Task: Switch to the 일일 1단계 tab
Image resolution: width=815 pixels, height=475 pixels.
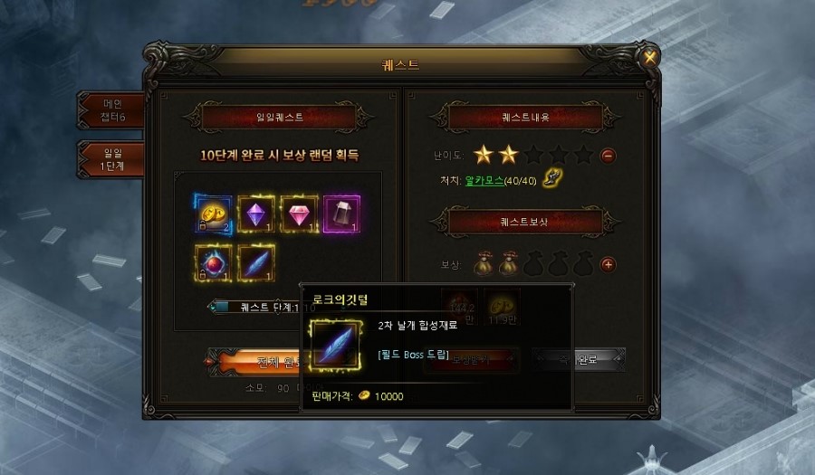Action: (110, 159)
